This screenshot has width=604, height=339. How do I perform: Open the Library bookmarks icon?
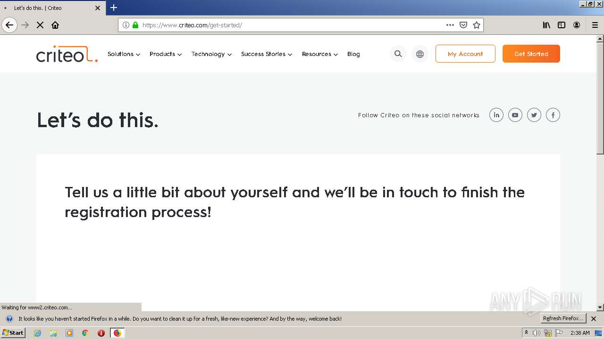point(546,25)
